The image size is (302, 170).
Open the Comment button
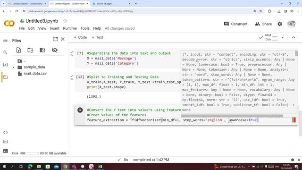tap(236, 24)
